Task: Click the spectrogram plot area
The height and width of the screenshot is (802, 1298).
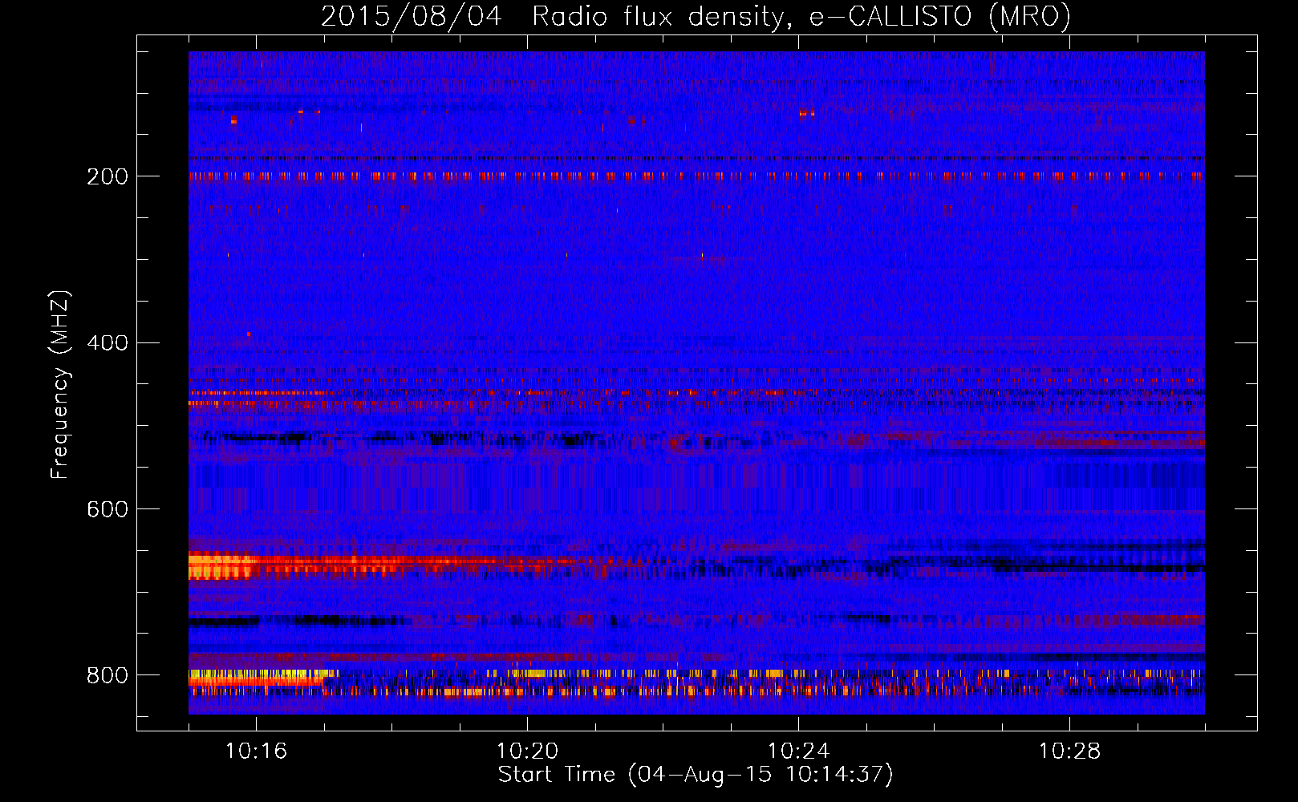Action: tap(696, 383)
